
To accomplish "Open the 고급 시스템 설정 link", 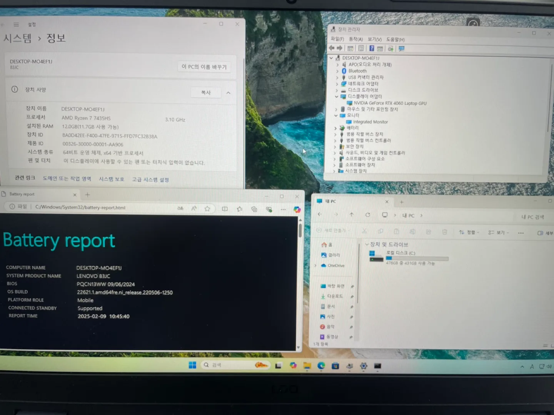I will pyautogui.click(x=150, y=179).
